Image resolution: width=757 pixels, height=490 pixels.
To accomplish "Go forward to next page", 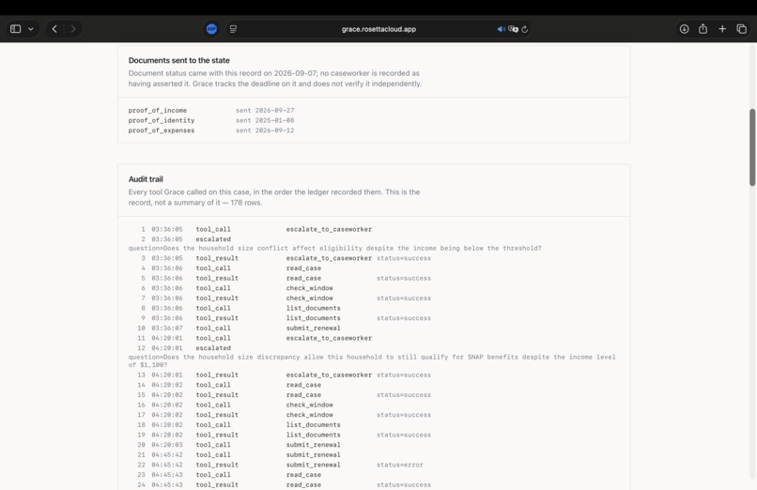I will coord(73,29).
